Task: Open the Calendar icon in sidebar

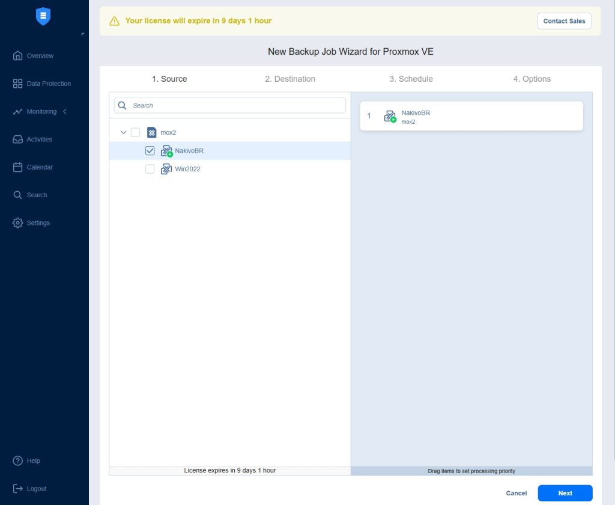Action: (x=18, y=167)
